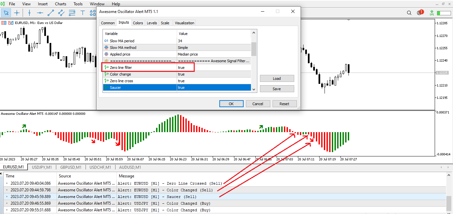The width and height of the screenshot is (453, 214).
Task: Choose the horizontal line drawing tool
Action: pos(40,13)
